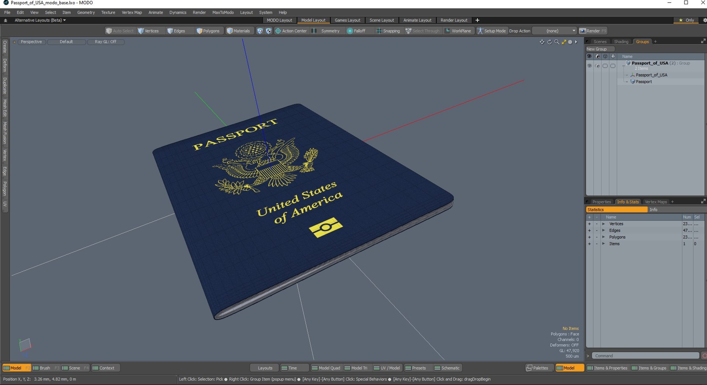This screenshot has width=707, height=385.
Task: Click the Items selection mode cube icon
Action: click(260, 31)
